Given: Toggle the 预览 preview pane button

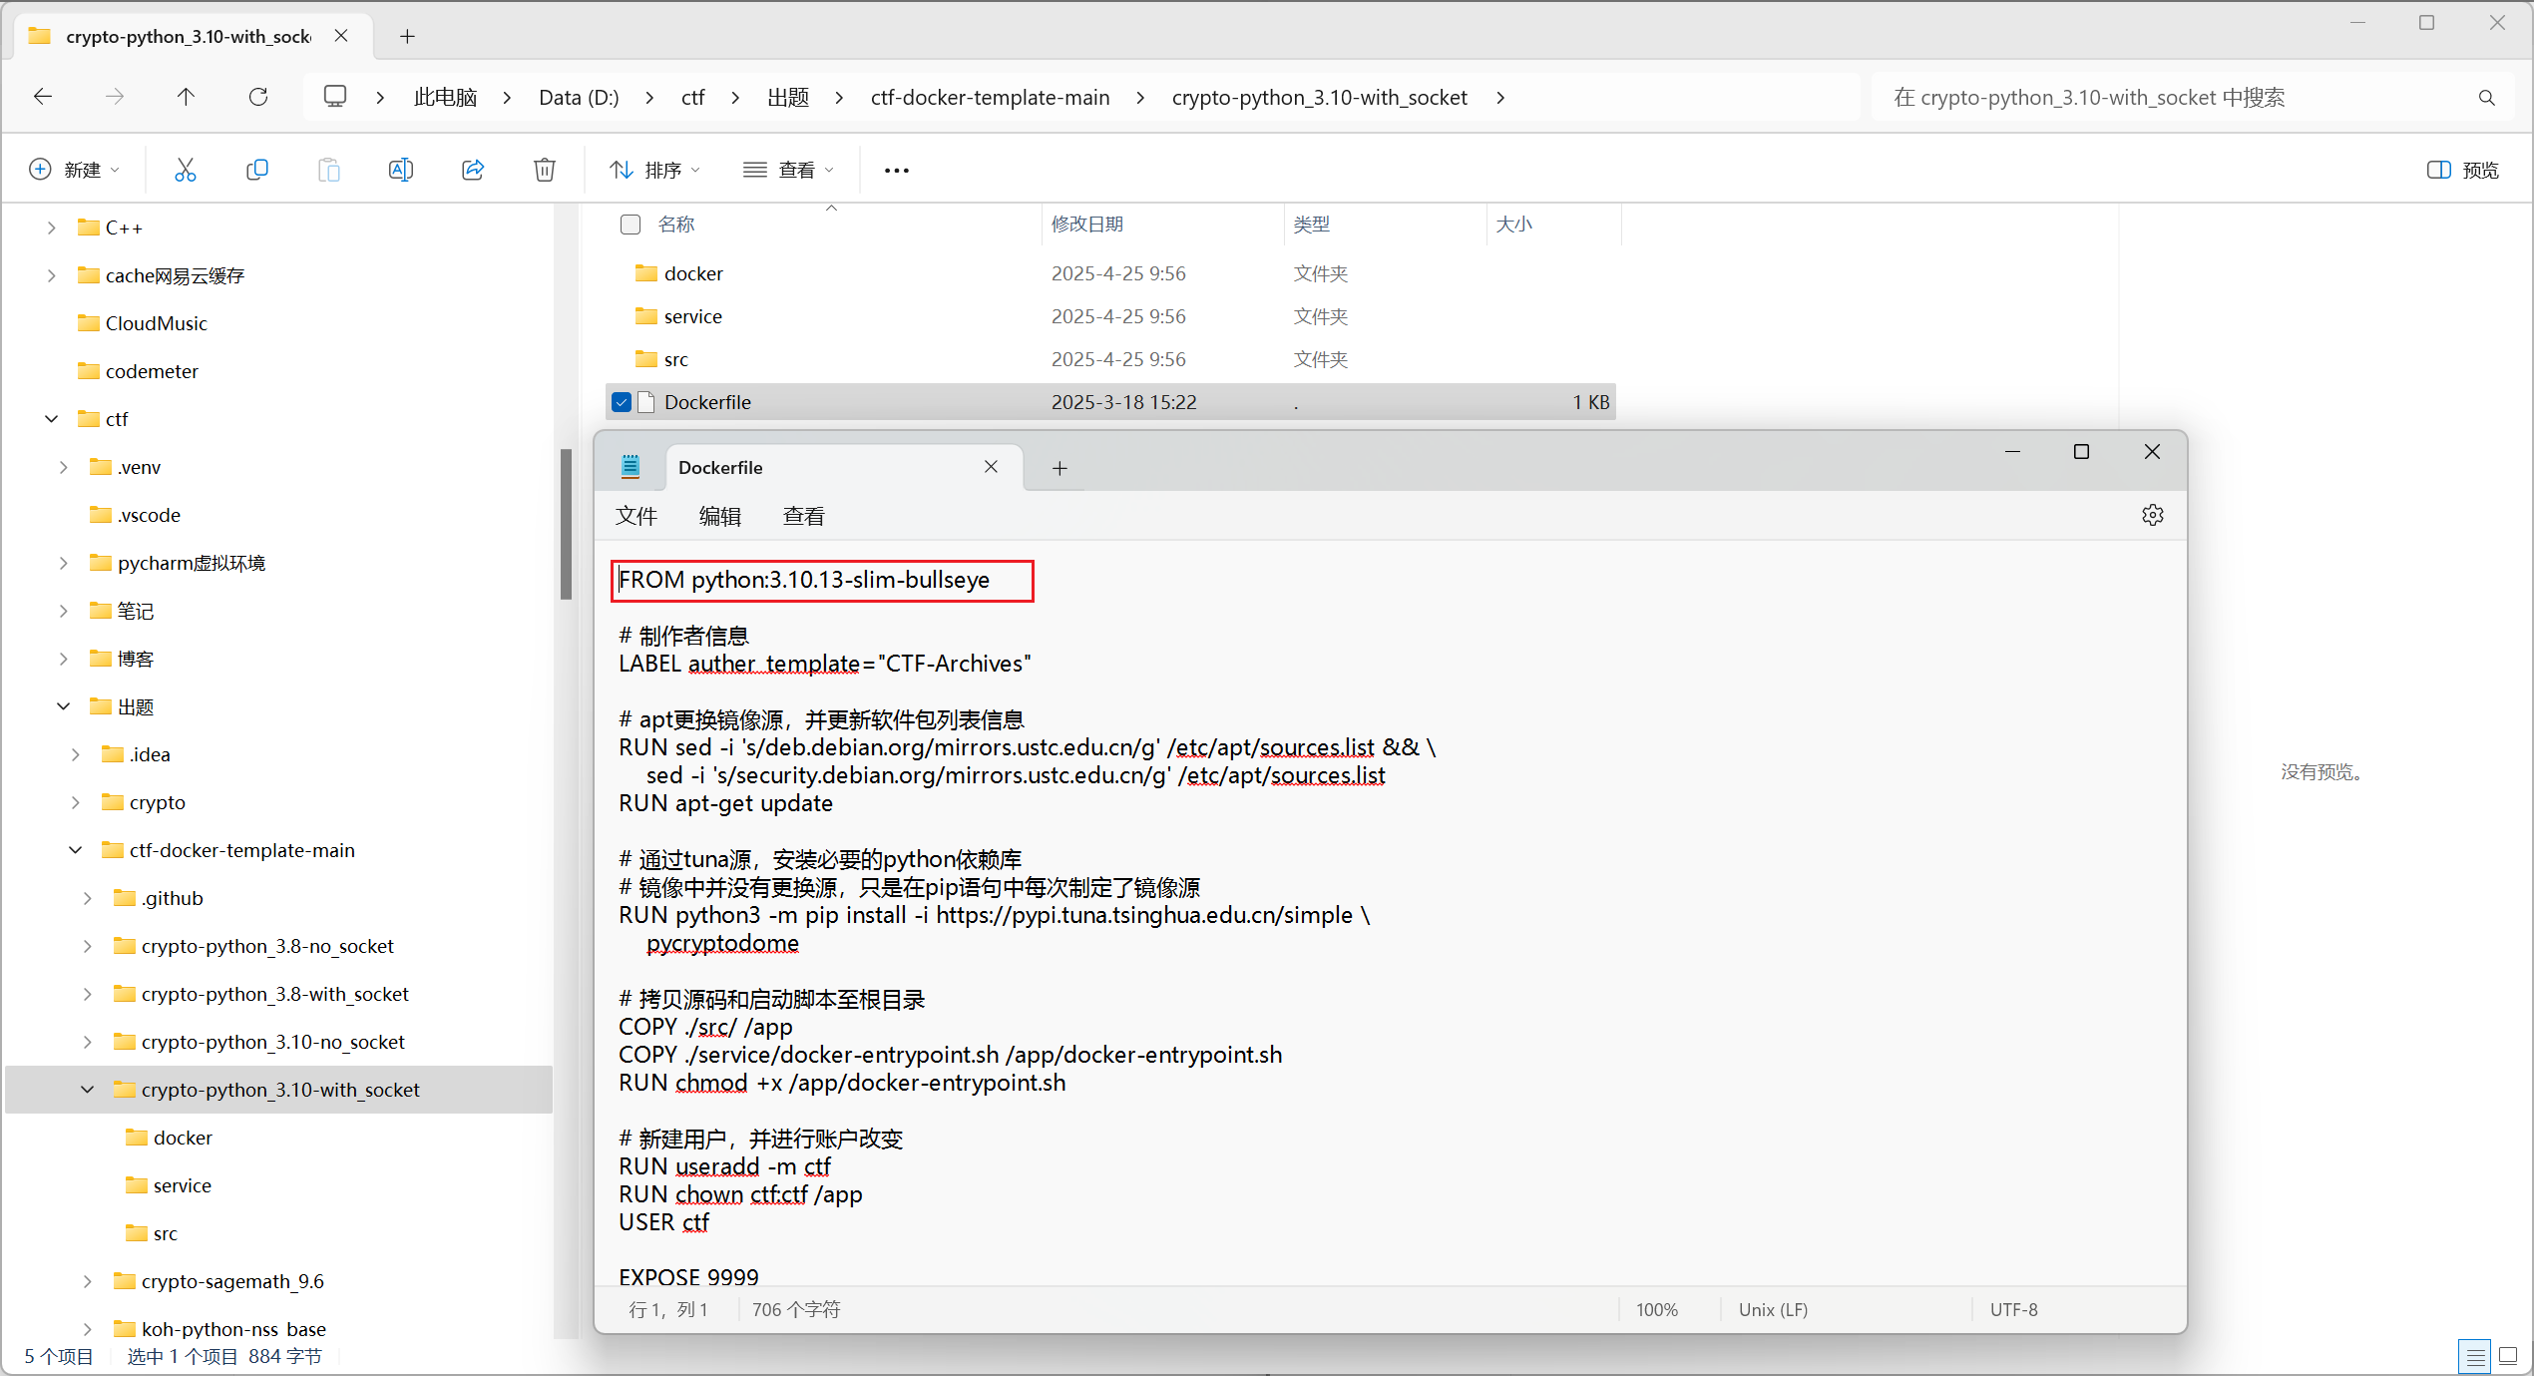Looking at the screenshot, I should [x=2462, y=170].
